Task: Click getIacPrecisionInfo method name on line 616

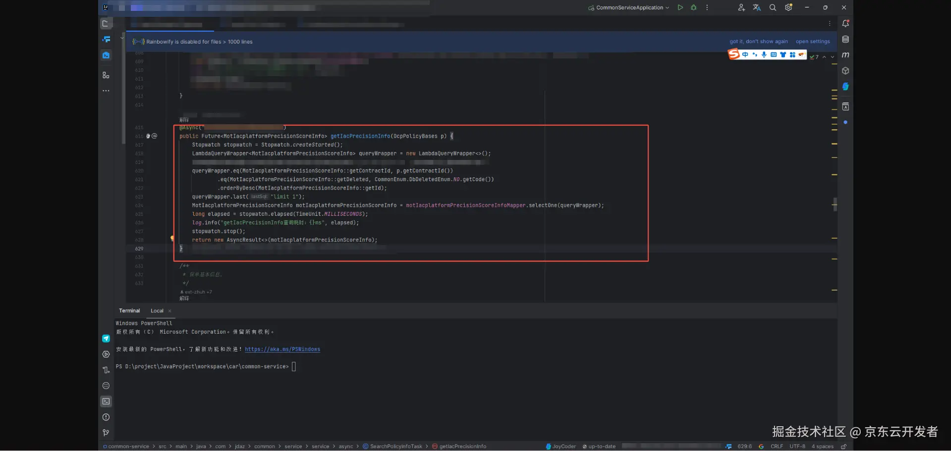Action: (360, 136)
